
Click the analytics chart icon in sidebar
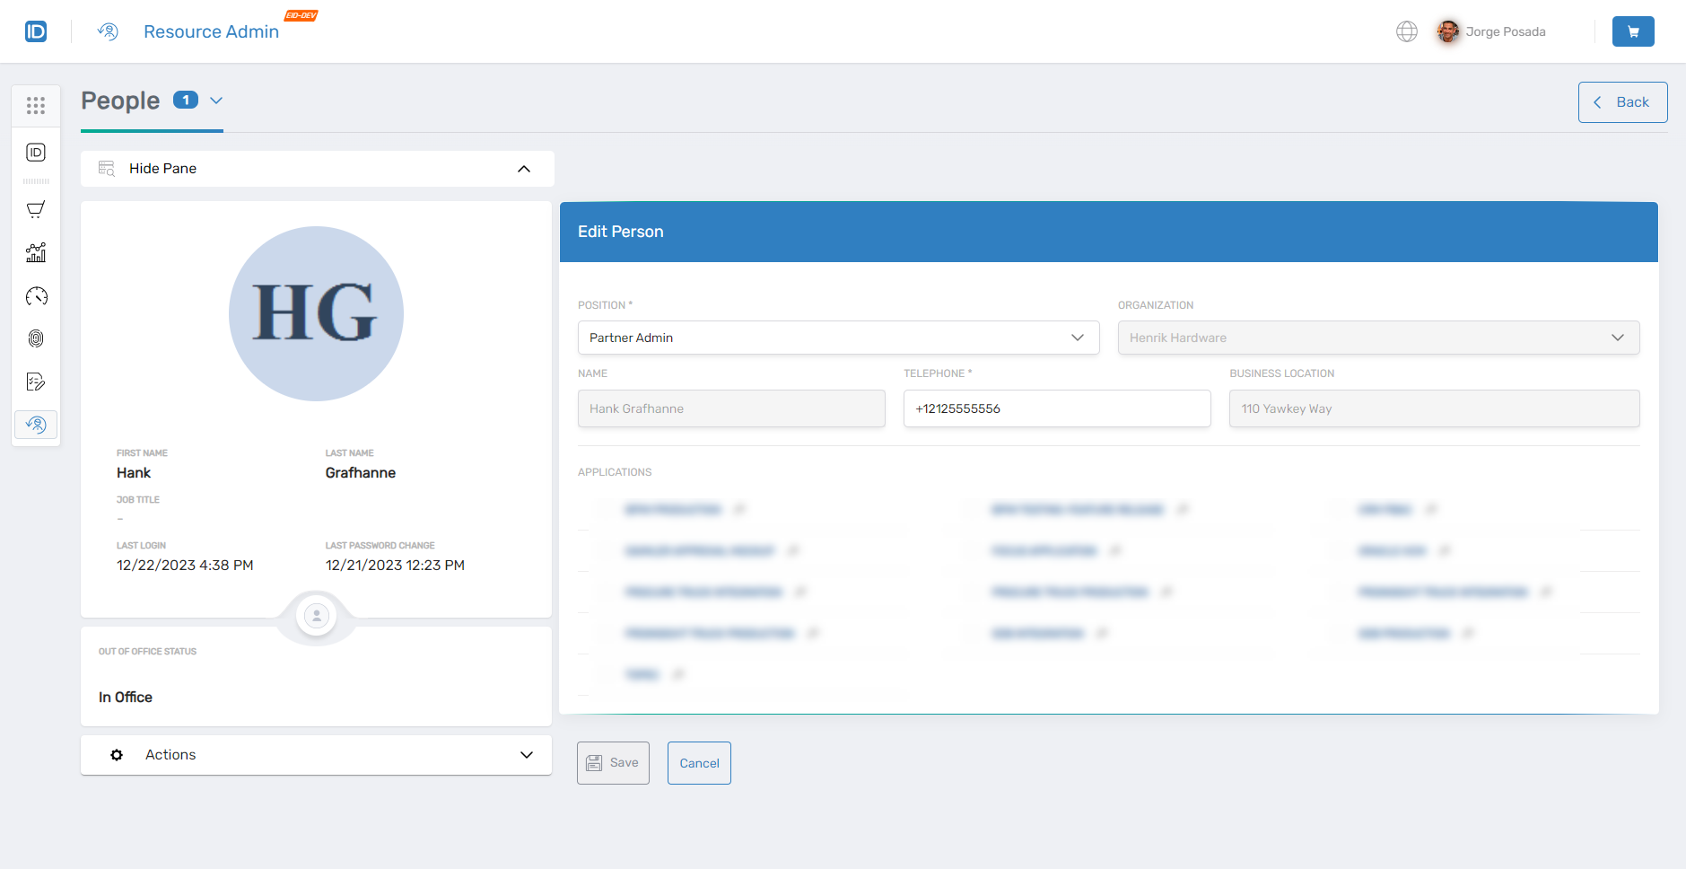(36, 252)
